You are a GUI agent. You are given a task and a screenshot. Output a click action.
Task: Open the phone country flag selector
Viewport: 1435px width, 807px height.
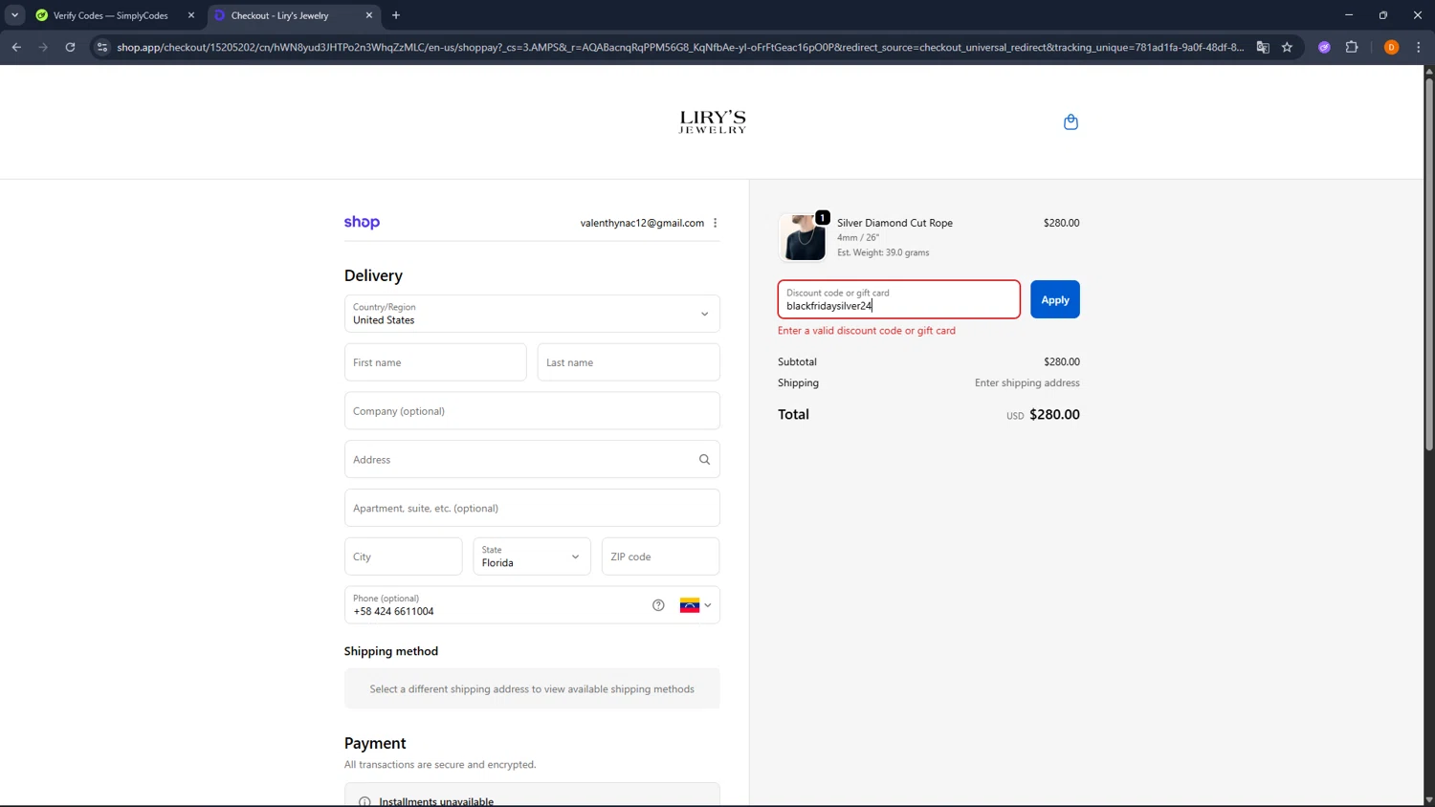tap(695, 605)
